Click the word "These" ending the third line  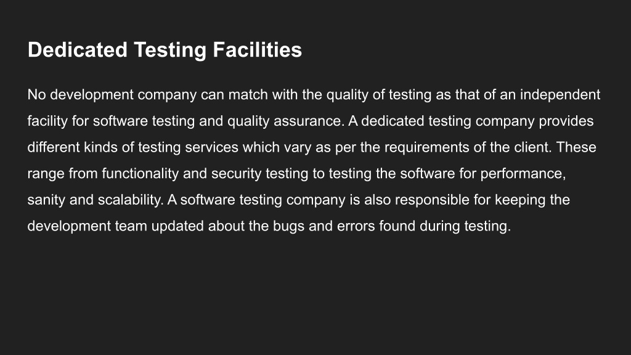(x=576, y=147)
